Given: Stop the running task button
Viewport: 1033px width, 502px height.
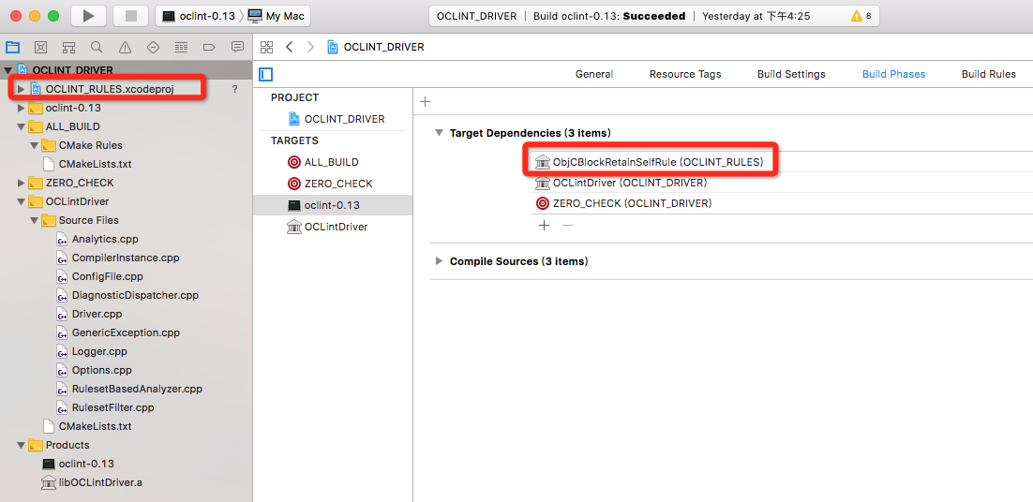Looking at the screenshot, I should 130,16.
